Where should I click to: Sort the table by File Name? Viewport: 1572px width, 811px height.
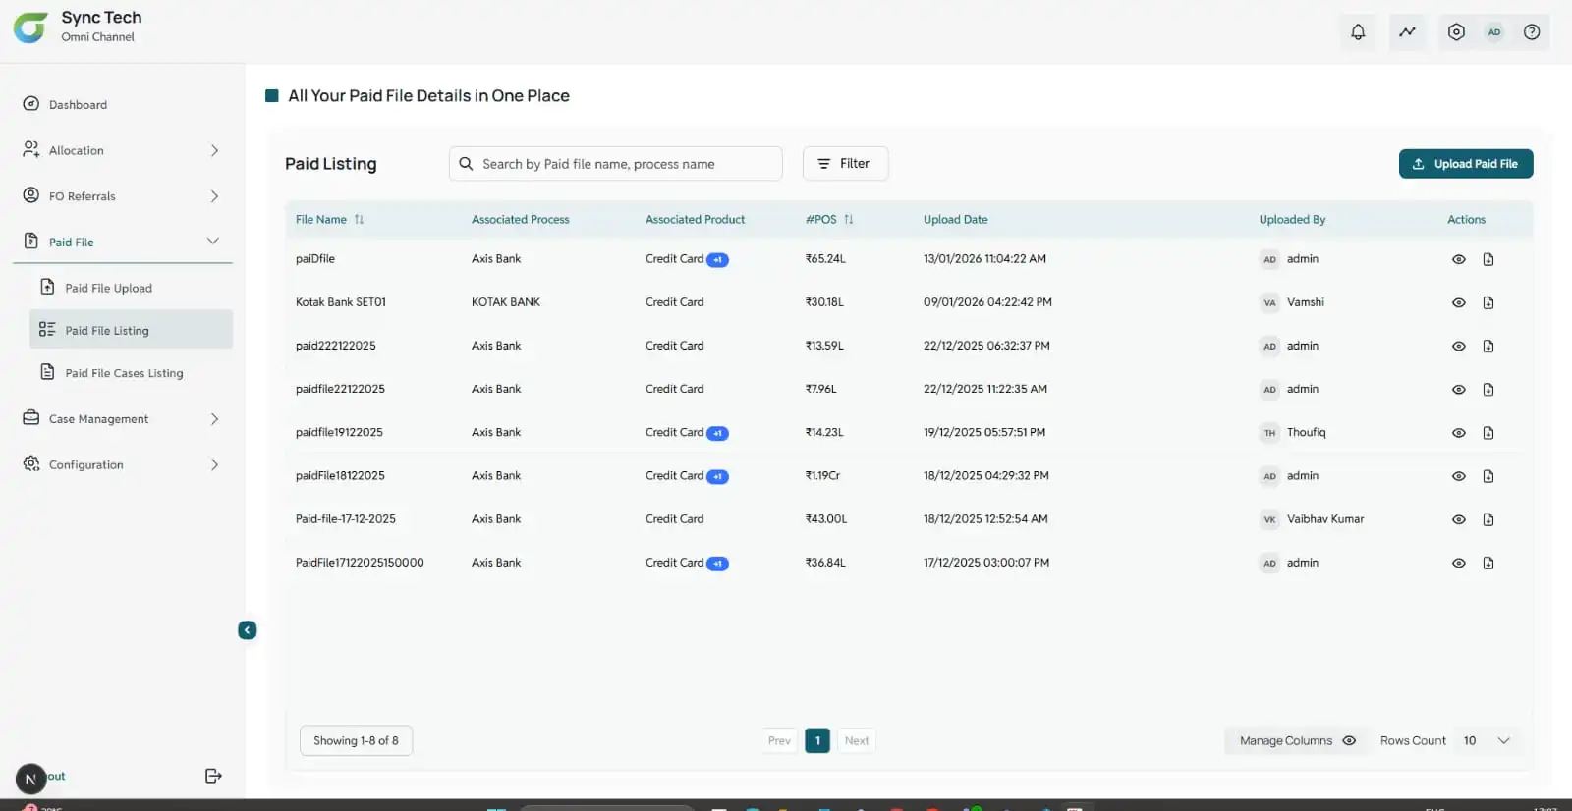359,220
